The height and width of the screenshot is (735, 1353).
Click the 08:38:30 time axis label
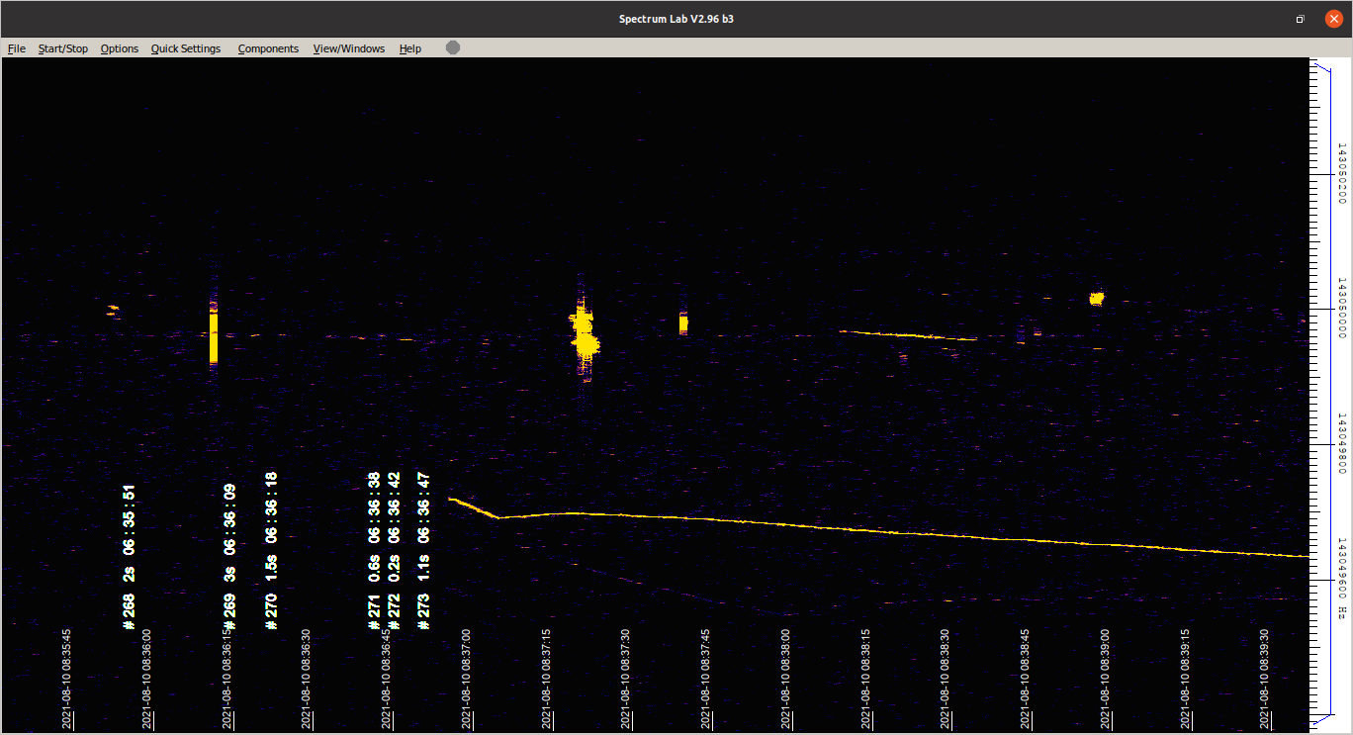point(946,679)
